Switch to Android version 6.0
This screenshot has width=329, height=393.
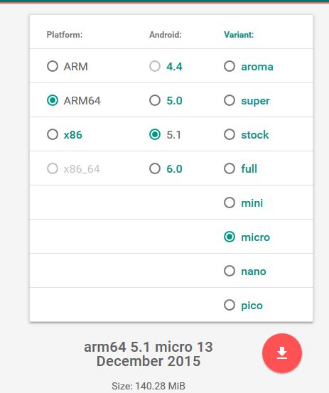point(155,168)
